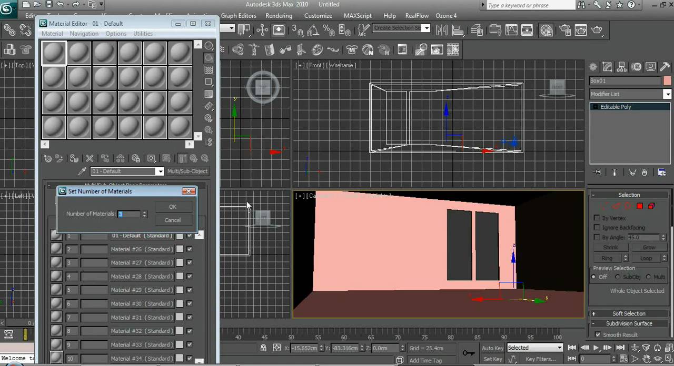Click the Pick Material eyedropper icon
The image size is (674, 366).
[82, 171]
